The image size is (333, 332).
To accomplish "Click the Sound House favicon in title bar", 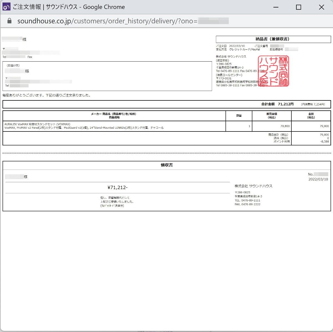I will tap(6, 7).
